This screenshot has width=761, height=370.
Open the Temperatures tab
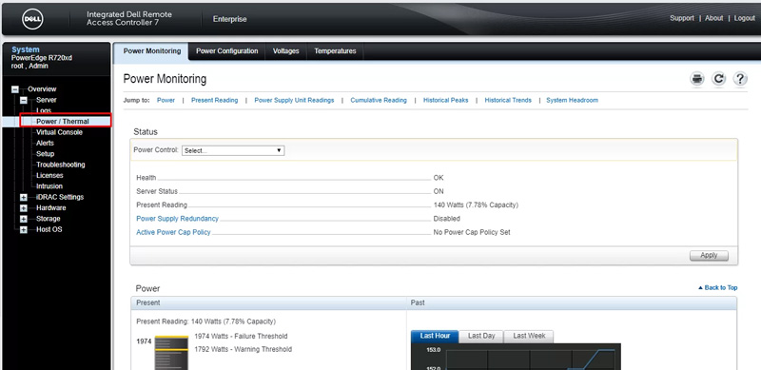tap(335, 51)
